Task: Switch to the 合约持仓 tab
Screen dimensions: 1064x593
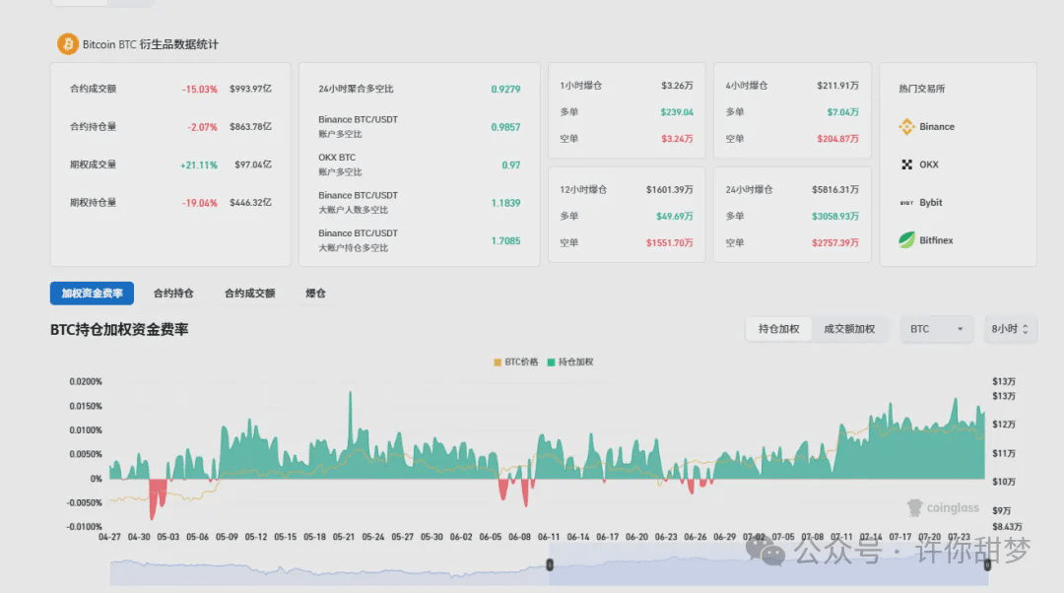Action: 173,294
